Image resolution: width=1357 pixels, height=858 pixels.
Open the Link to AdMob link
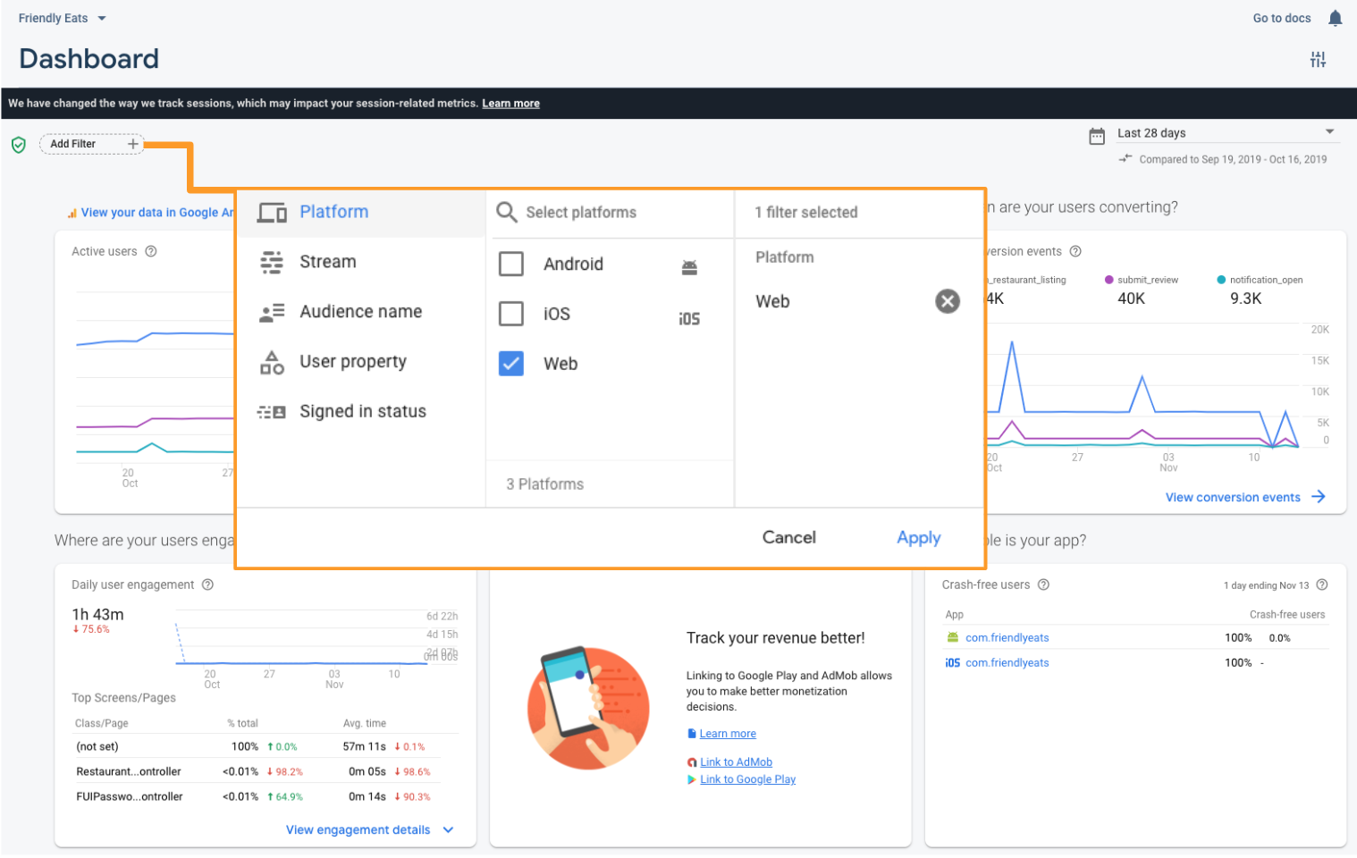click(x=736, y=762)
